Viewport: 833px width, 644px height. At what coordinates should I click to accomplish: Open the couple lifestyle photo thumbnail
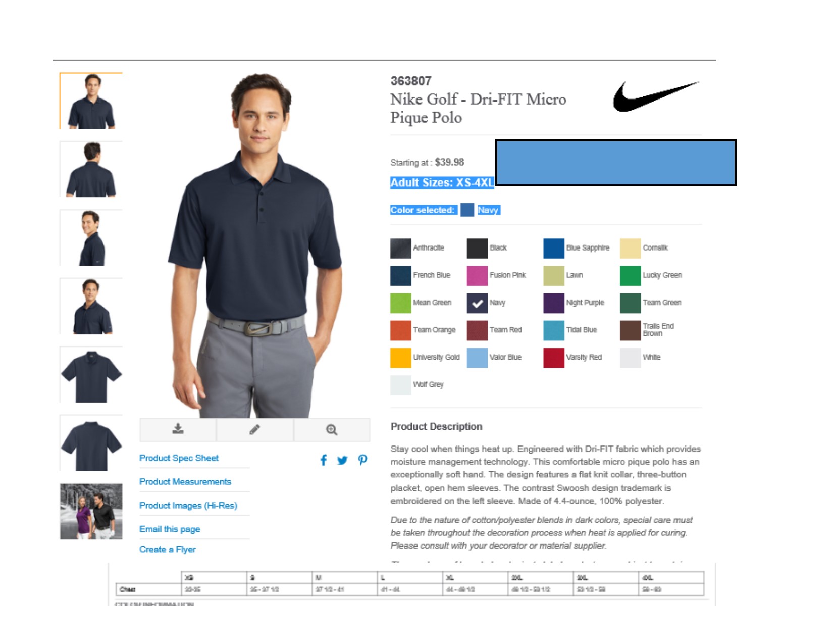(x=91, y=511)
